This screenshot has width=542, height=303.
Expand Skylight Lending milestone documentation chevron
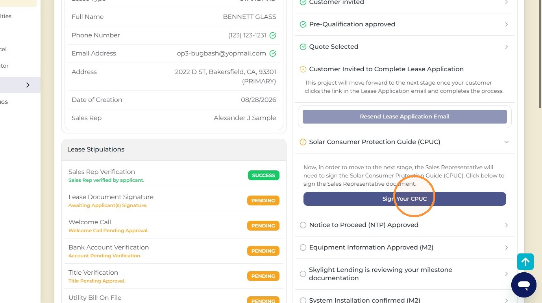tap(506, 274)
